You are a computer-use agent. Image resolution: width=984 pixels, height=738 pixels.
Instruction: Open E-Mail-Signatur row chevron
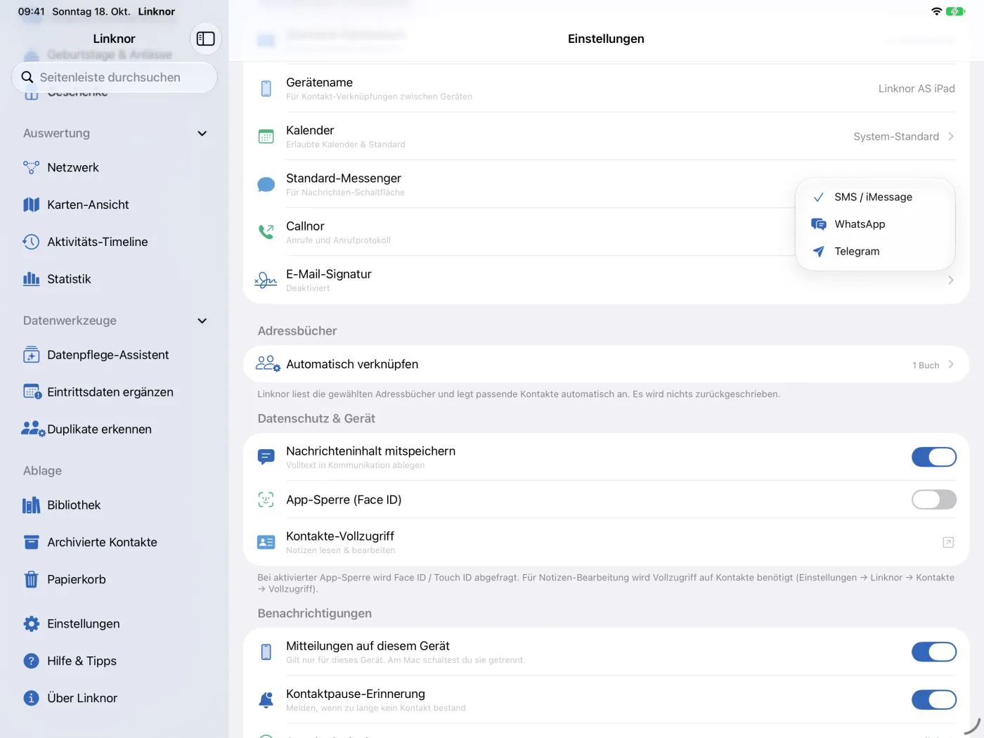951,280
